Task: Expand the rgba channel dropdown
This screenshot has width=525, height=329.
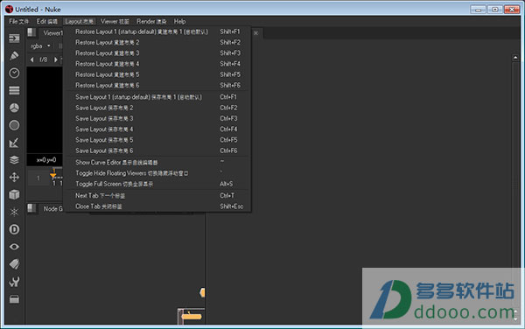Action: pos(41,45)
